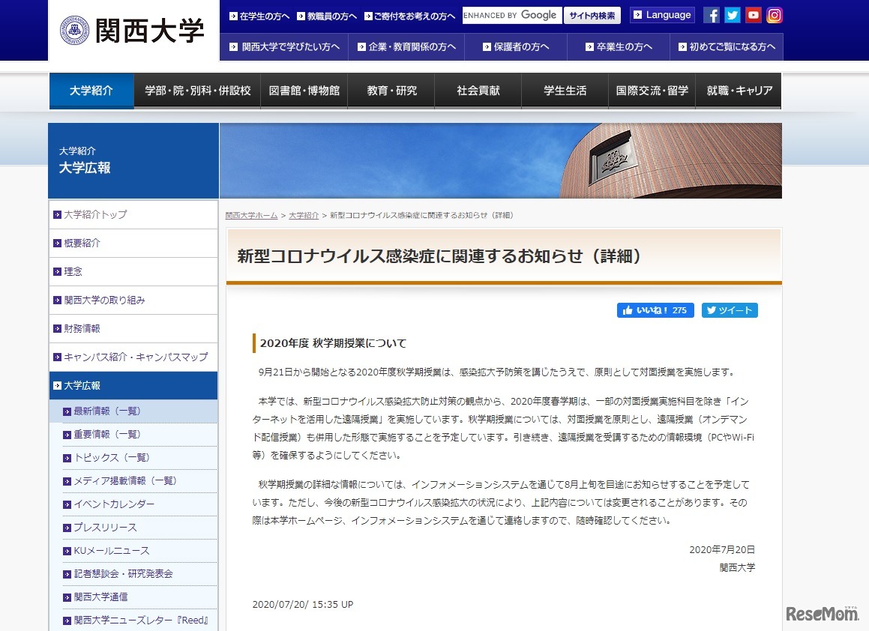Open the 大学紹介 navigation tab

(91, 90)
